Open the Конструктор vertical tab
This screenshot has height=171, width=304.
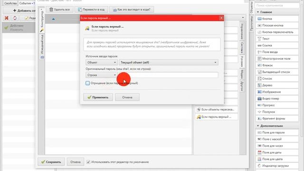(x=42, y=20)
